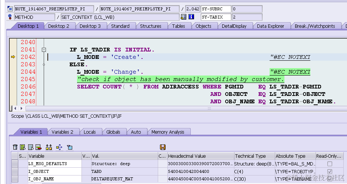Click the icon with two yellow boxes and arrows
347x184 pixels.
point(49,147)
